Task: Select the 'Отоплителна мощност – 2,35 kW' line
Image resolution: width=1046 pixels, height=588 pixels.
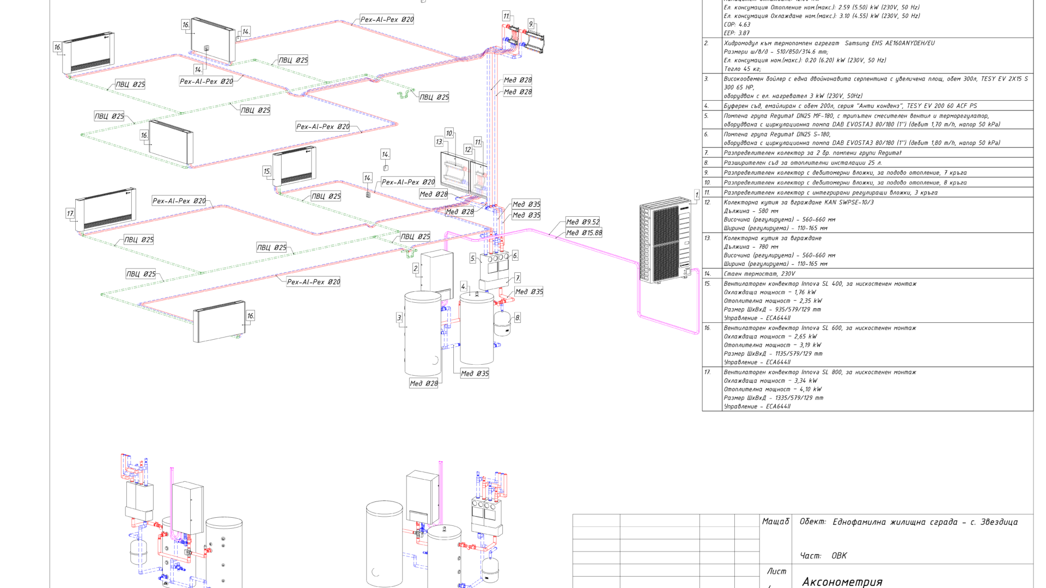Action: (x=773, y=301)
